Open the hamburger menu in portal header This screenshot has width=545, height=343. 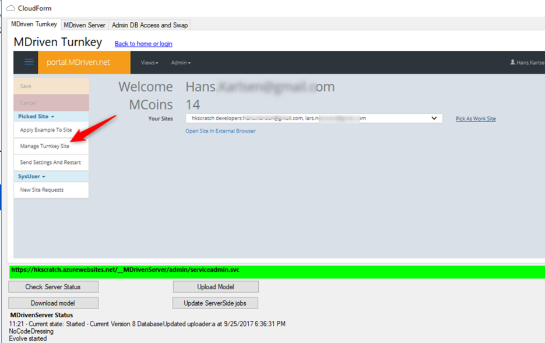[x=29, y=62]
